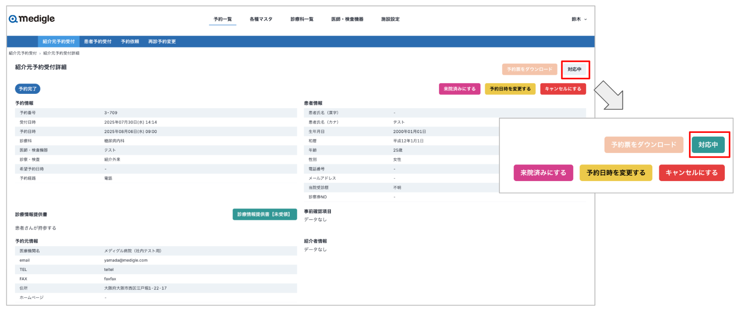Click the small red キャンセルにする button on the main page
Screen dimensions: 743x312
(563, 89)
